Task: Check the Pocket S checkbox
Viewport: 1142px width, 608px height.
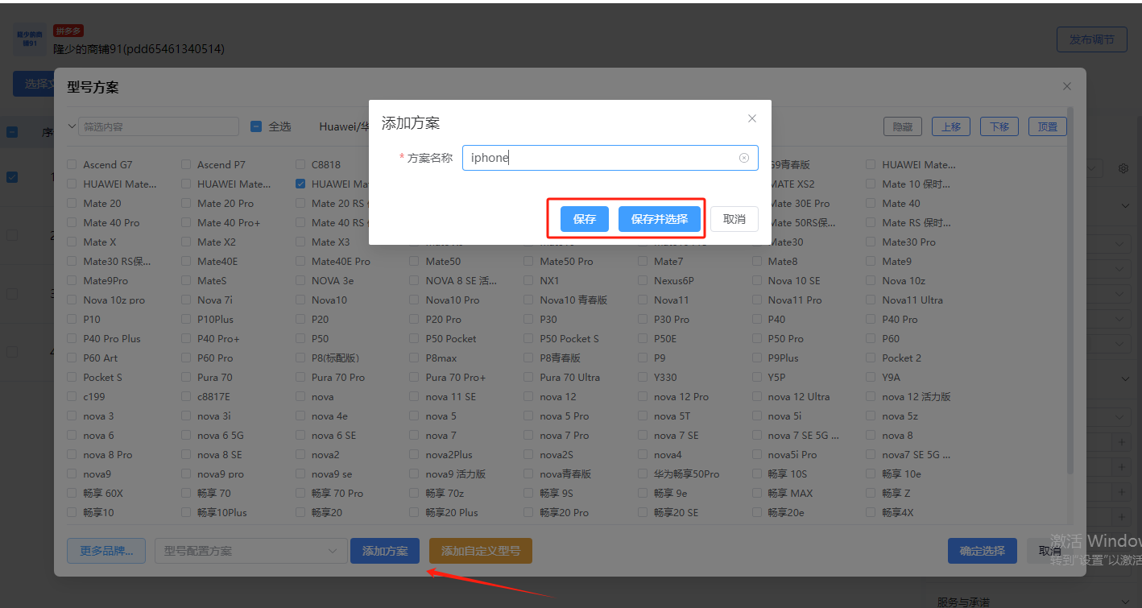Action: click(72, 378)
